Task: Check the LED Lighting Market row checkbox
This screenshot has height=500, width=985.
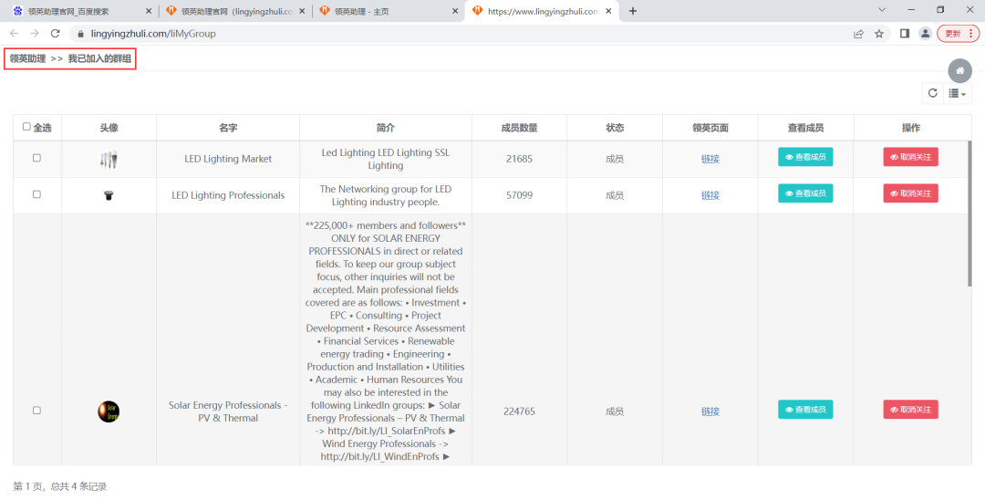Action: [36, 158]
